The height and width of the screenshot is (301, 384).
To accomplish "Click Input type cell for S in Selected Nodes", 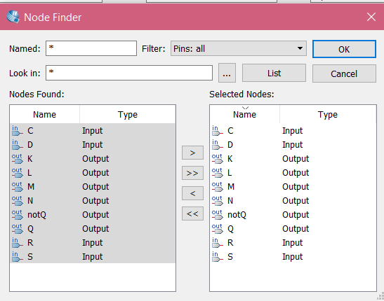I will pyautogui.click(x=293, y=257).
